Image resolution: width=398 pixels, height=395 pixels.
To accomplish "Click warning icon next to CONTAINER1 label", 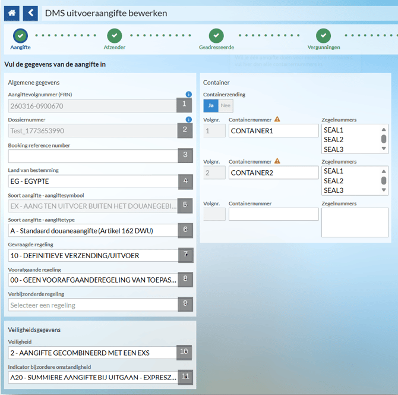I will 277,119.
